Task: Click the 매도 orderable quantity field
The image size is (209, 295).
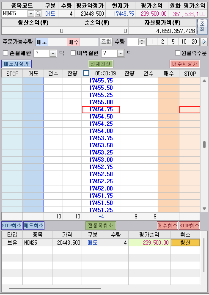Action: (x=58, y=42)
